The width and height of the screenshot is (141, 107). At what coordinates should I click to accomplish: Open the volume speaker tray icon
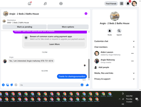[123, 104]
